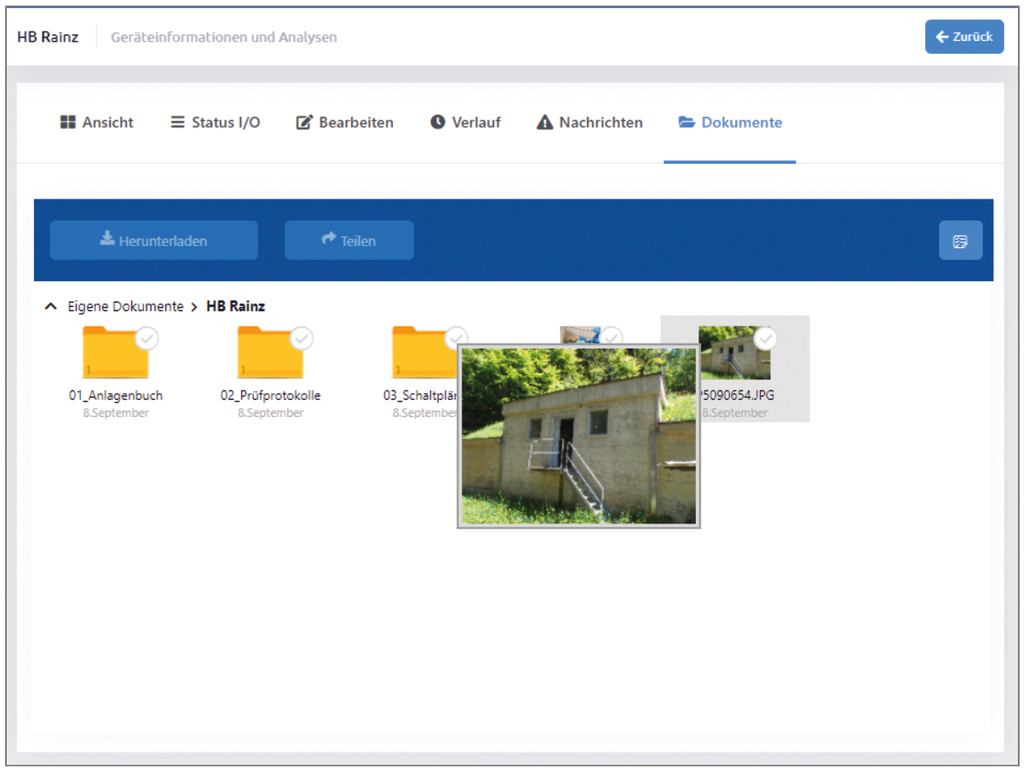Click the small P5090654.JPG thumbnail

(734, 353)
